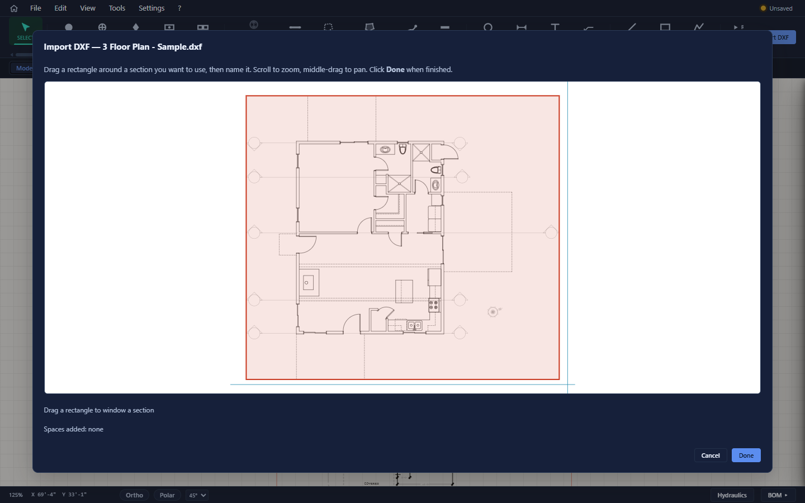This screenshot has height=503, width=805.
Task: Open the File menu
Action: click(36, 8)
